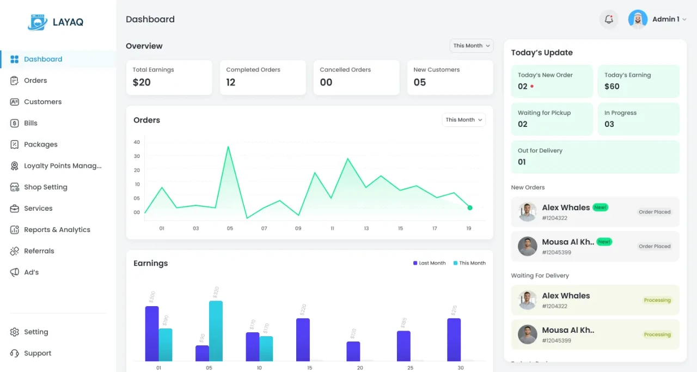Viewport: 697px width, 372px height.
Task: Expand the Overview This Month dropdown
Action: click(472, 46)
